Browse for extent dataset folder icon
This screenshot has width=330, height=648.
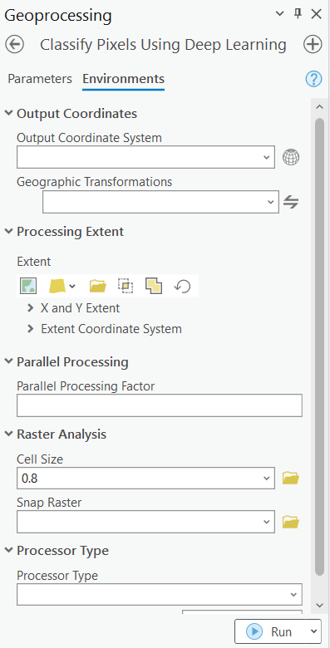pyautogui.click(x=97, y=286)
